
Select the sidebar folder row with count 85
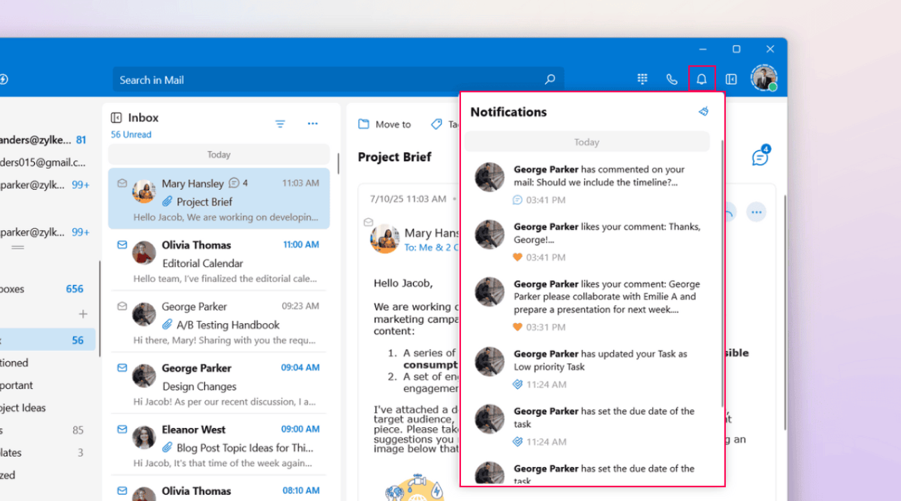tap(43, 430)
